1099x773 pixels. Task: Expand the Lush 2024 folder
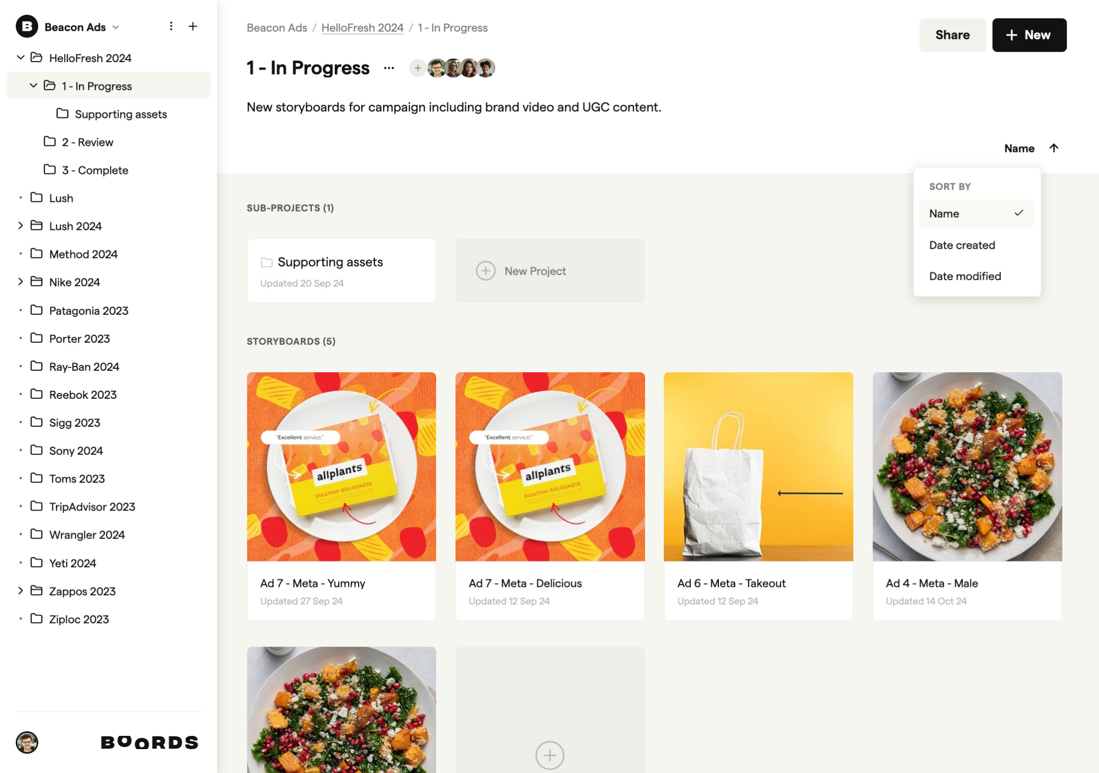point(20,226)
